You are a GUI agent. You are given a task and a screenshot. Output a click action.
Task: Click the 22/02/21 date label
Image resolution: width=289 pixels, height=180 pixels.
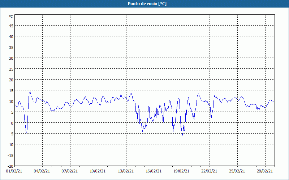point(209,171)
